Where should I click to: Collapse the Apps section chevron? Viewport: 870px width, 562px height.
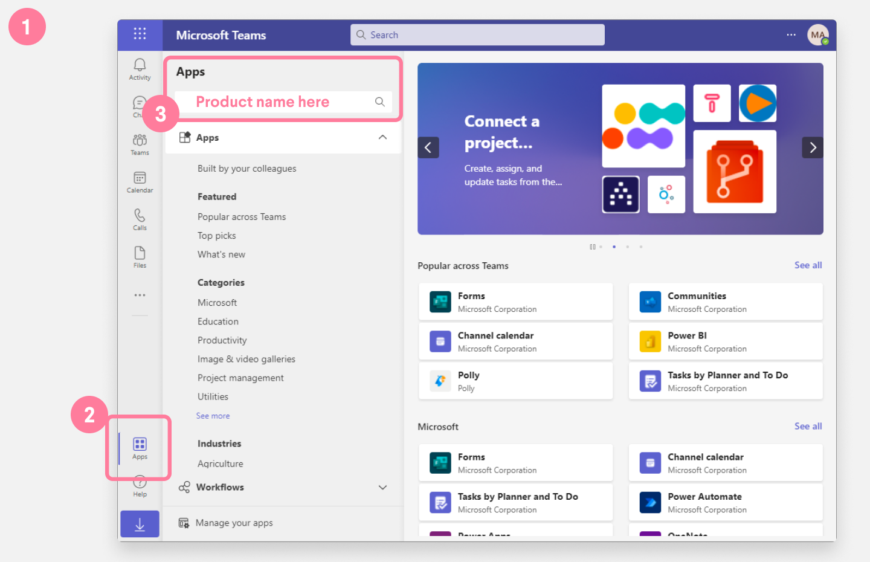pyautogui.click(x=382, y=138)
